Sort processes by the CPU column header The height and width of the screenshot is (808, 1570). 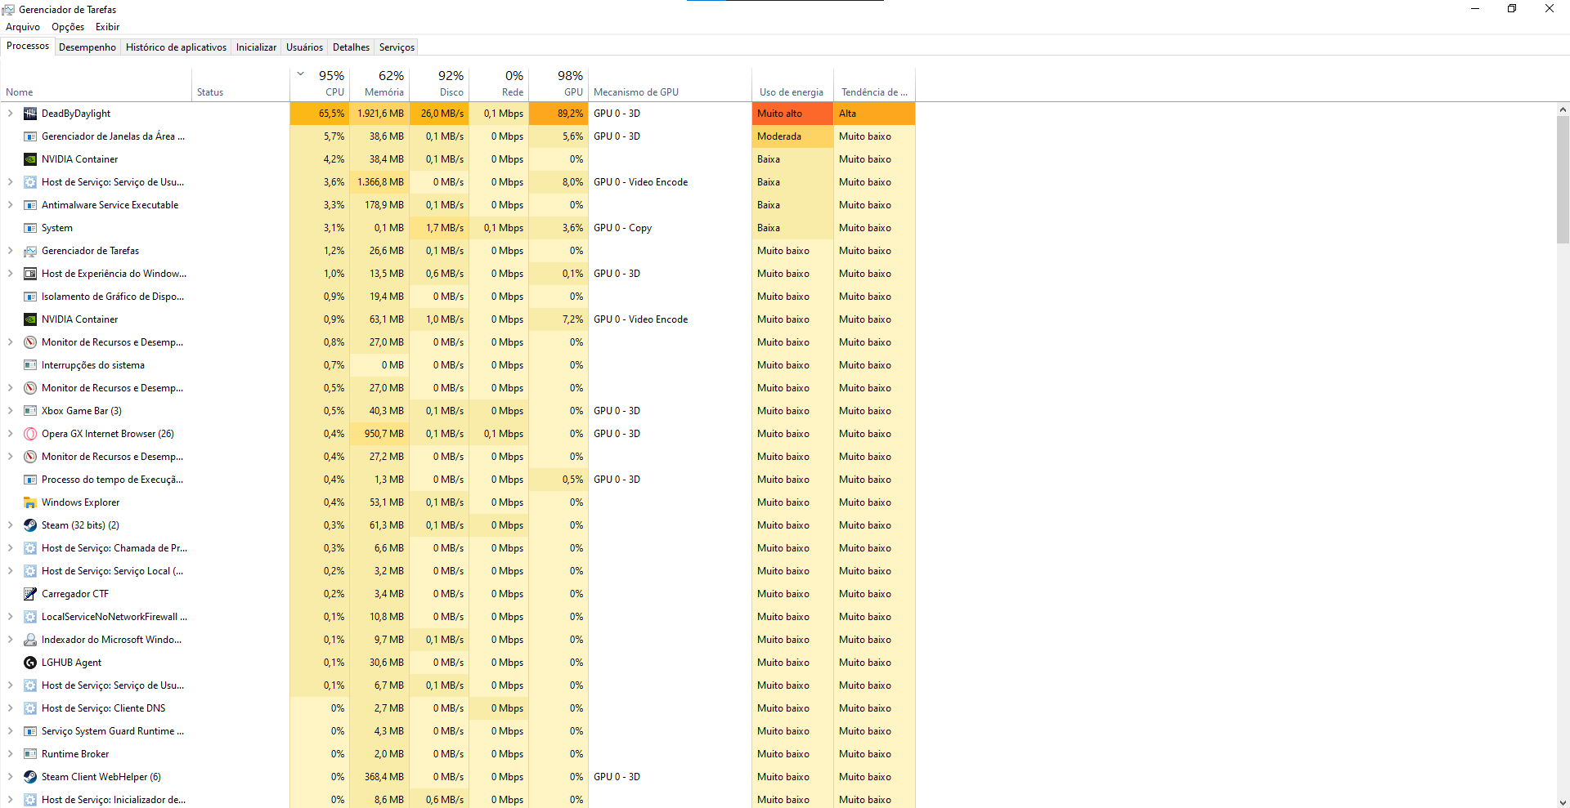[x=320, y=84]
